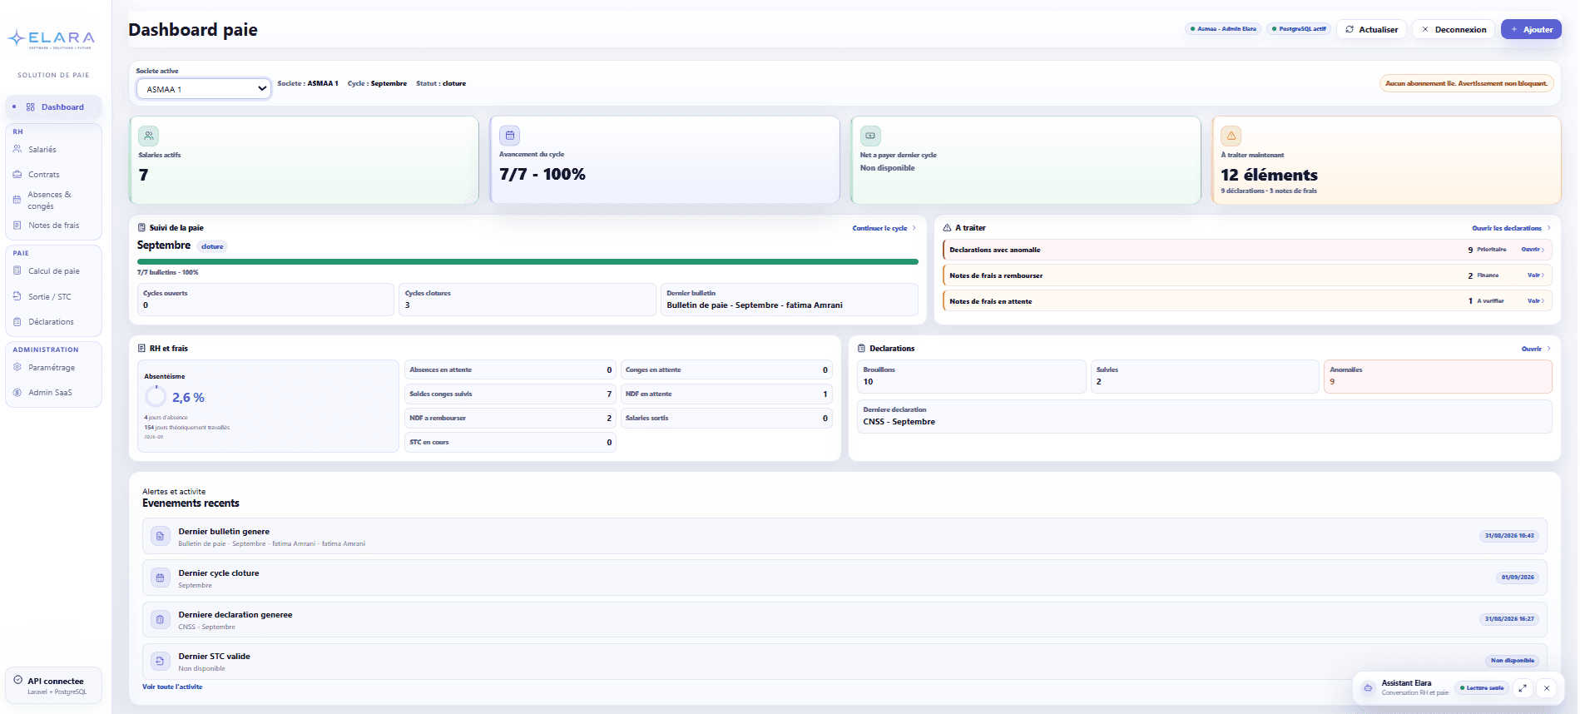The image size is (1580, 714).
Task: Click the Admin SaaS icon in sidebar
Action: [17, 393]
